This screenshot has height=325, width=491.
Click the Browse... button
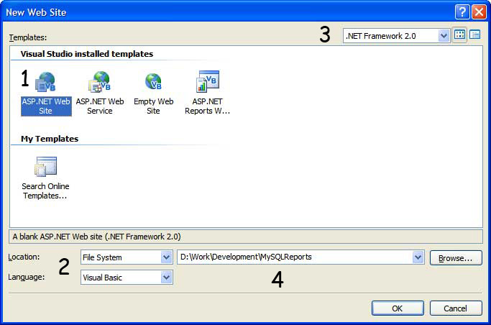click(x=456, y=258)
